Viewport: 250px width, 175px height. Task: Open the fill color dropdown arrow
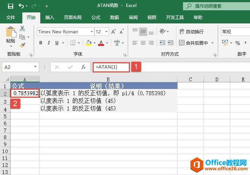pyautogui.click(x=94, y=43)
